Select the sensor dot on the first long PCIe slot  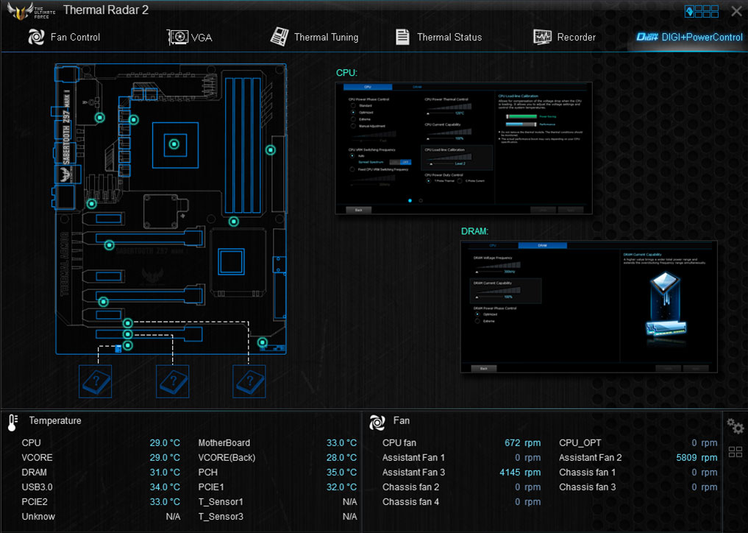click(x=110, y=245)
